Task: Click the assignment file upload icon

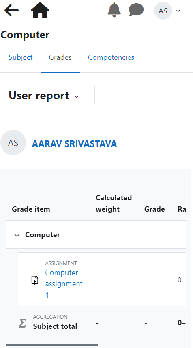Action: click(x=35, y=280)
